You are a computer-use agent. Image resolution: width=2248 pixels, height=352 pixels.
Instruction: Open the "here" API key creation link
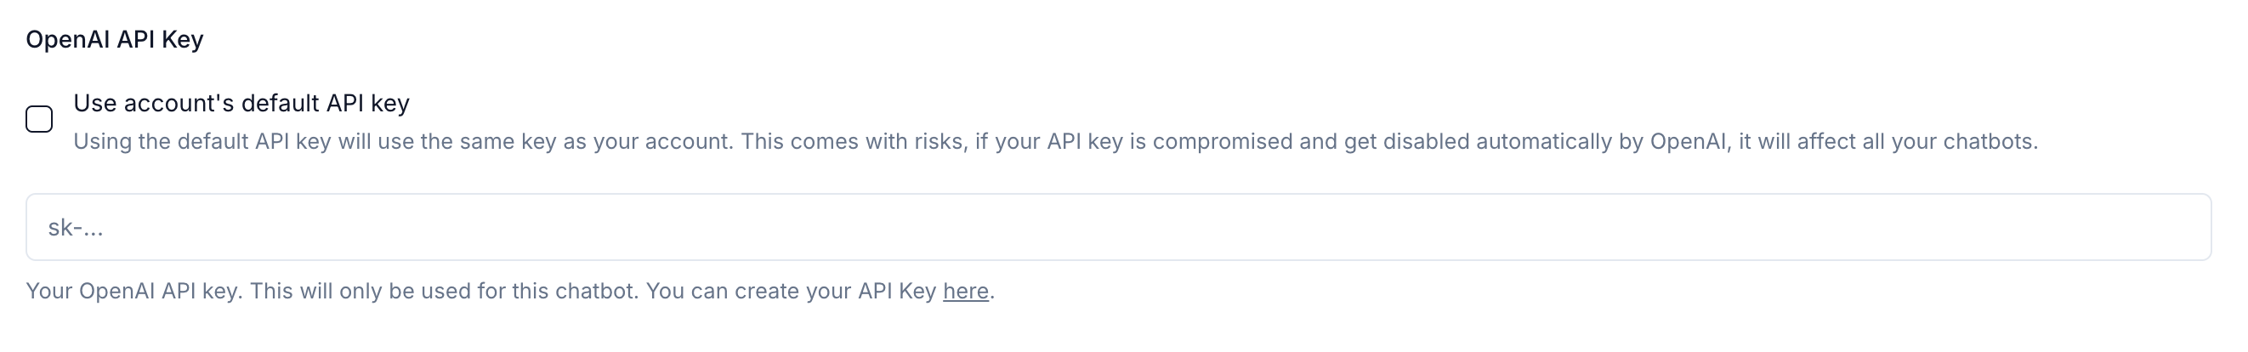click(965, 291)
